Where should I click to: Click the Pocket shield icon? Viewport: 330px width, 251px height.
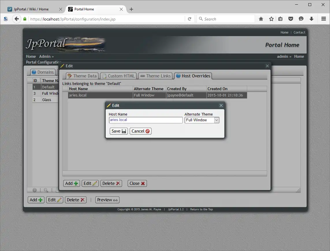(291, 19)
